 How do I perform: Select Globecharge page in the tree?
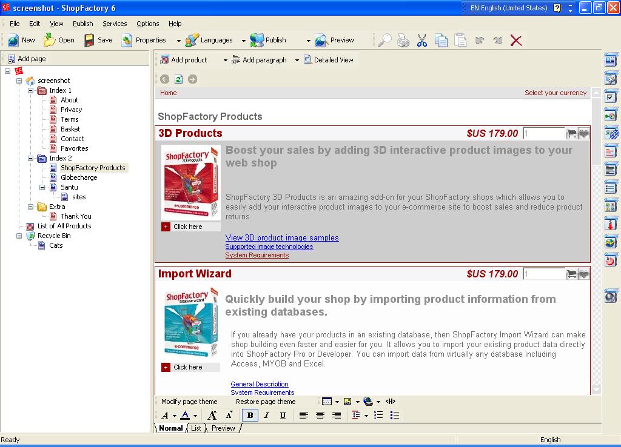pos(79,177)
